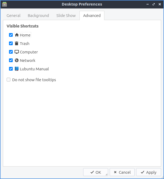Click the Network globe icon
Viewport: 164px width, 179px height.
click(17, 60)
